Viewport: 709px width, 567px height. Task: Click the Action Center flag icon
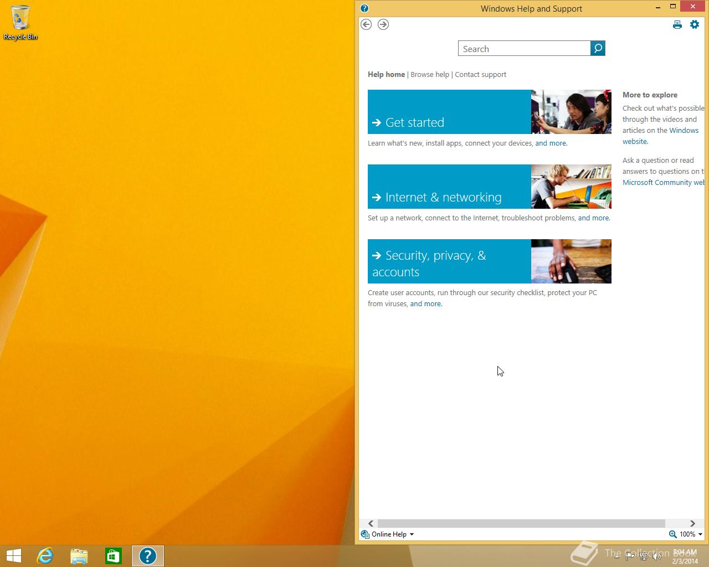(630, 556)
